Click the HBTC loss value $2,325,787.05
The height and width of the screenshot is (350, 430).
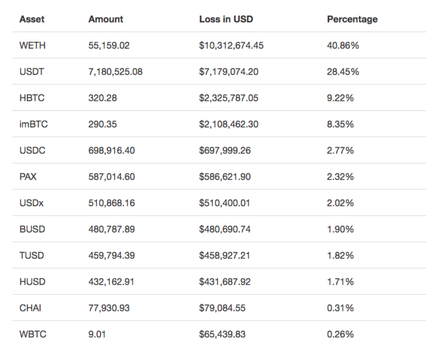tap(228, 98)
